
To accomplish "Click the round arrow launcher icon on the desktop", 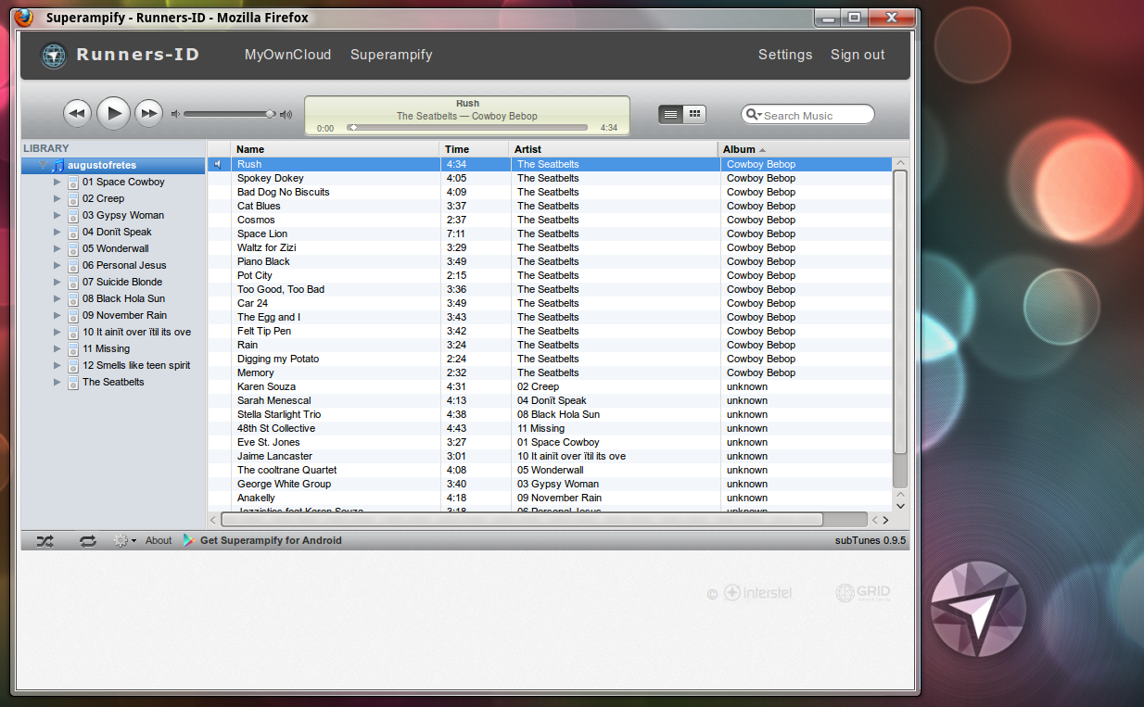I will 978,609.
